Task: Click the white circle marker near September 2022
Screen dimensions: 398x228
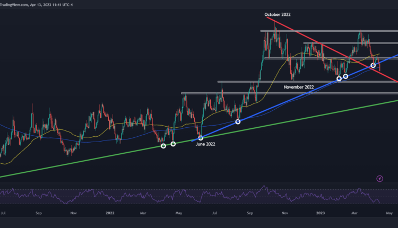Action: click(238, 121)
